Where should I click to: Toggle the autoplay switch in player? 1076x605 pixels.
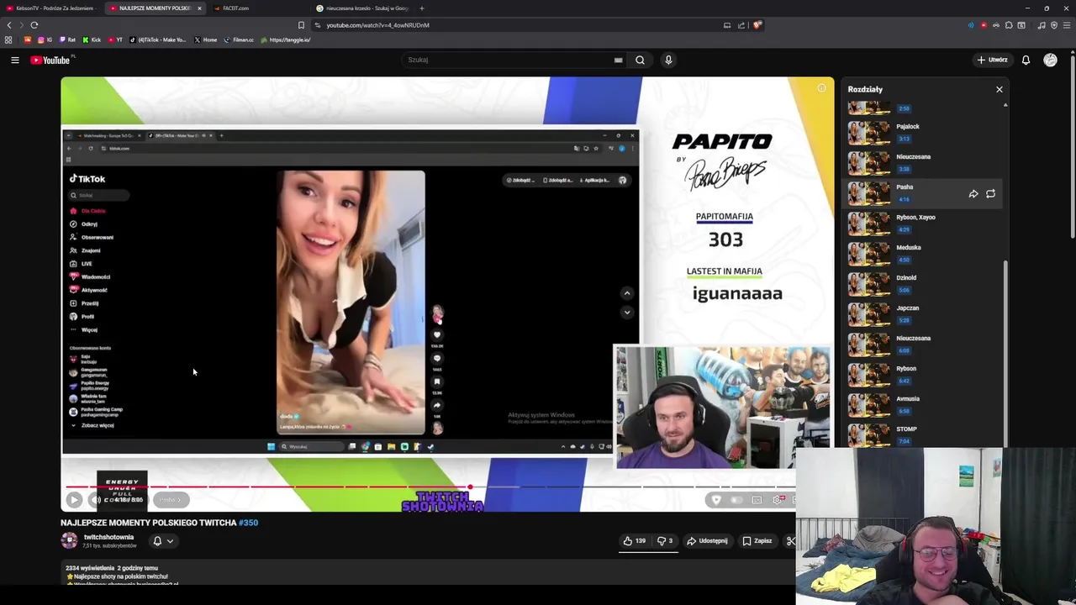pyautogui.click(x=736, y=500)
